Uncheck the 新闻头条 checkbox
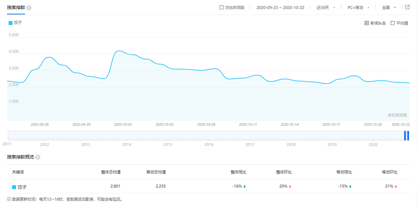Viewport: 417px width, 208px height. pyautogui.click(x=367, y=23)
